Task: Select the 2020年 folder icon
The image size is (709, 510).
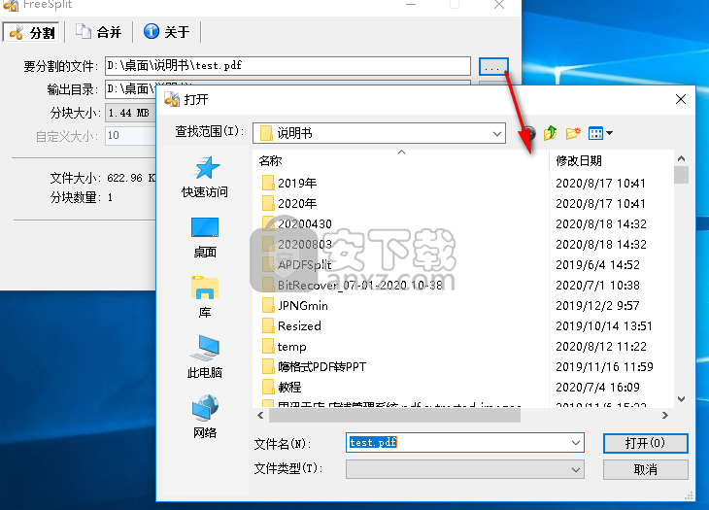Action: point(268,203)
